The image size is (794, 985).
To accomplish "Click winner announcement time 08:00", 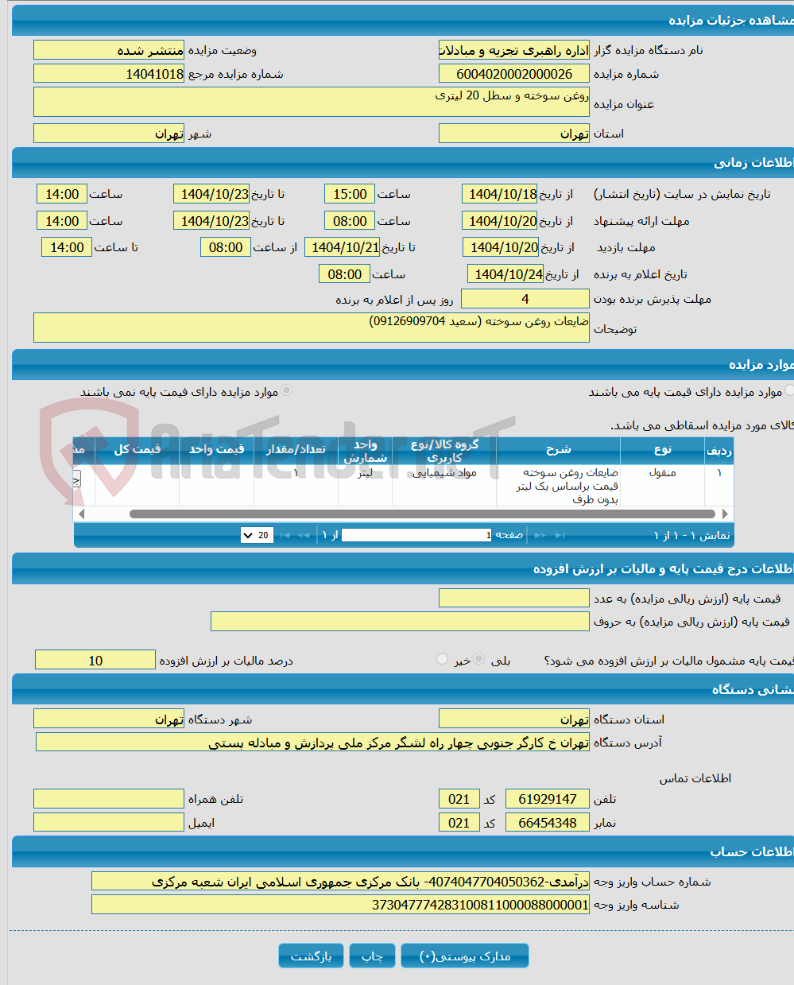I will point(345,274).
